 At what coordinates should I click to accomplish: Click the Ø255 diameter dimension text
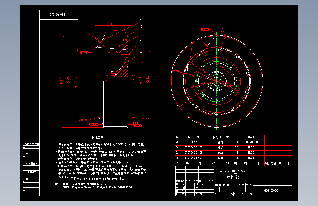[x=61, y=81]
